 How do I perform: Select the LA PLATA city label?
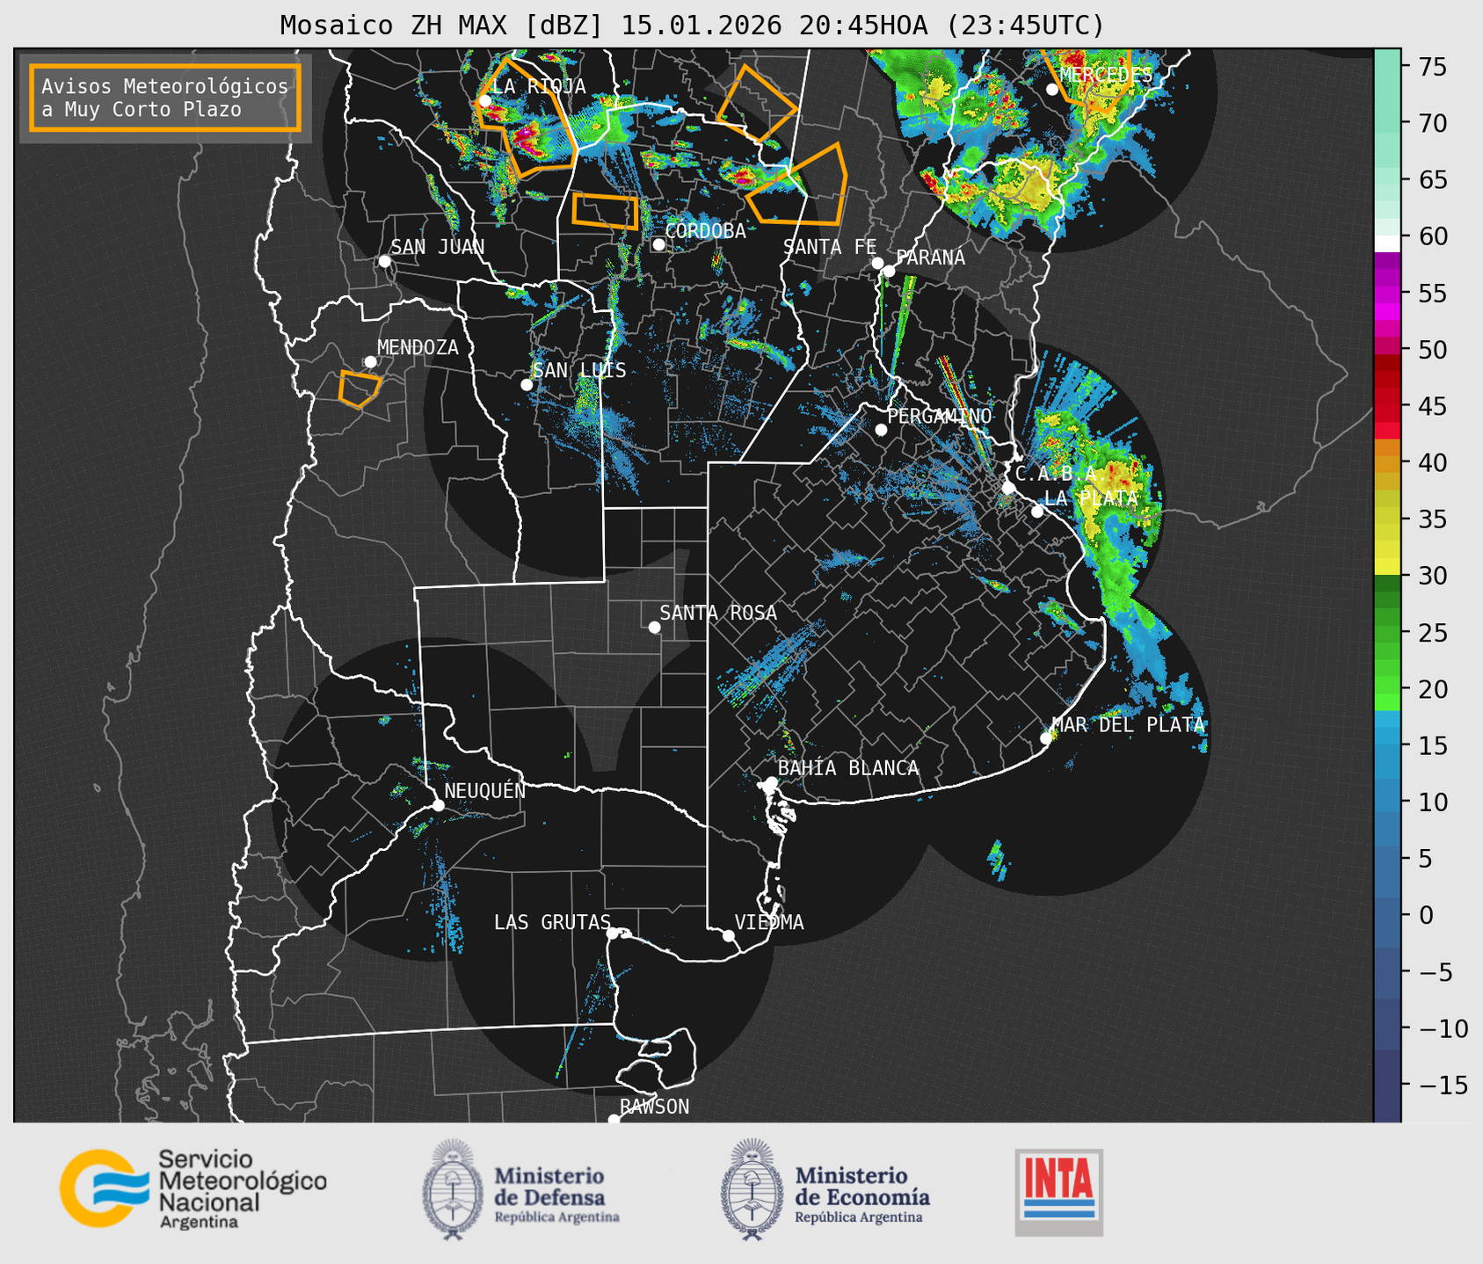click(x=1091, y=498)
